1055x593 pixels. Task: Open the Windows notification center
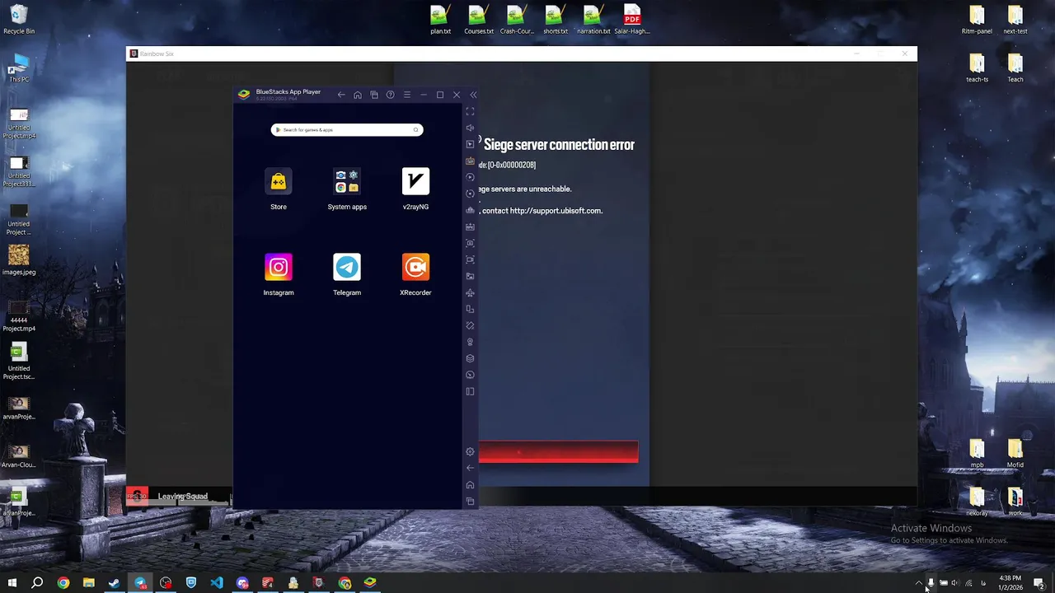[x=1039, y=583]
